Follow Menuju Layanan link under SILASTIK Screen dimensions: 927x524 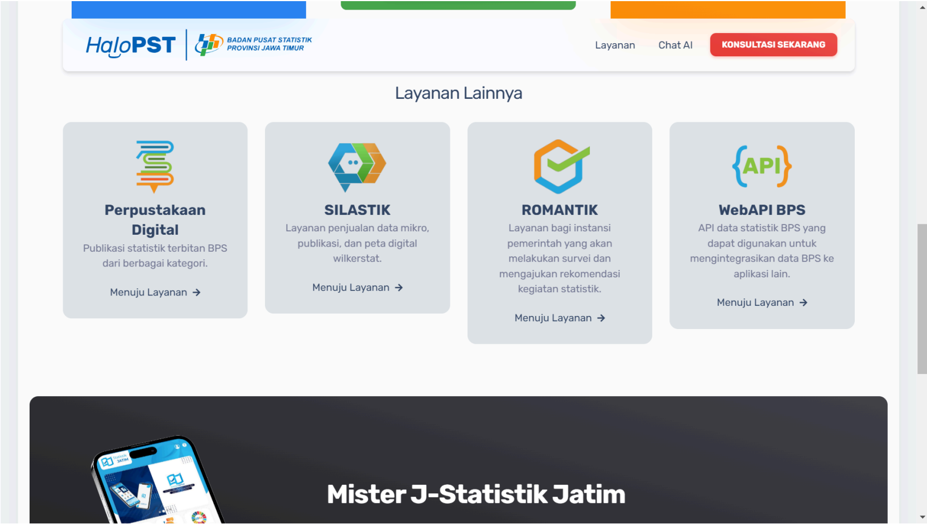(x=351, y=288)
